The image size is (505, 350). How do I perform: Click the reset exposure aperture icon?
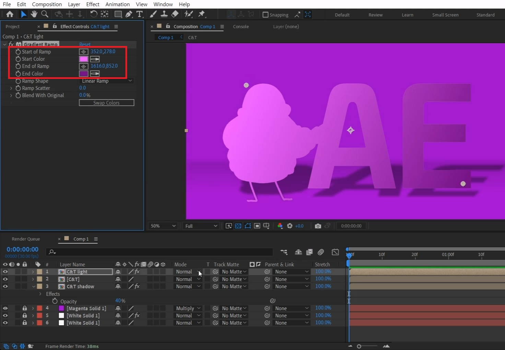tap(290, 226)
